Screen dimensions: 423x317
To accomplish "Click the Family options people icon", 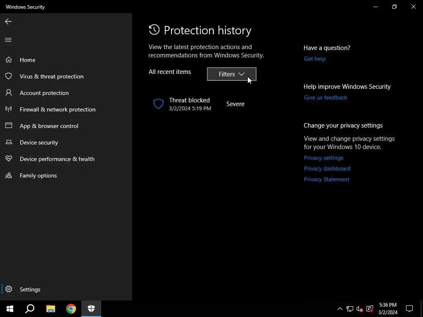I will click(9, 175).
